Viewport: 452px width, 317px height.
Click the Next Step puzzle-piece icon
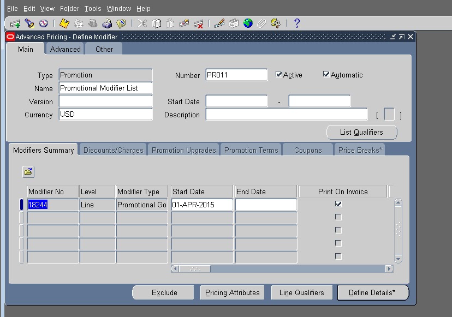pos(79,23)
